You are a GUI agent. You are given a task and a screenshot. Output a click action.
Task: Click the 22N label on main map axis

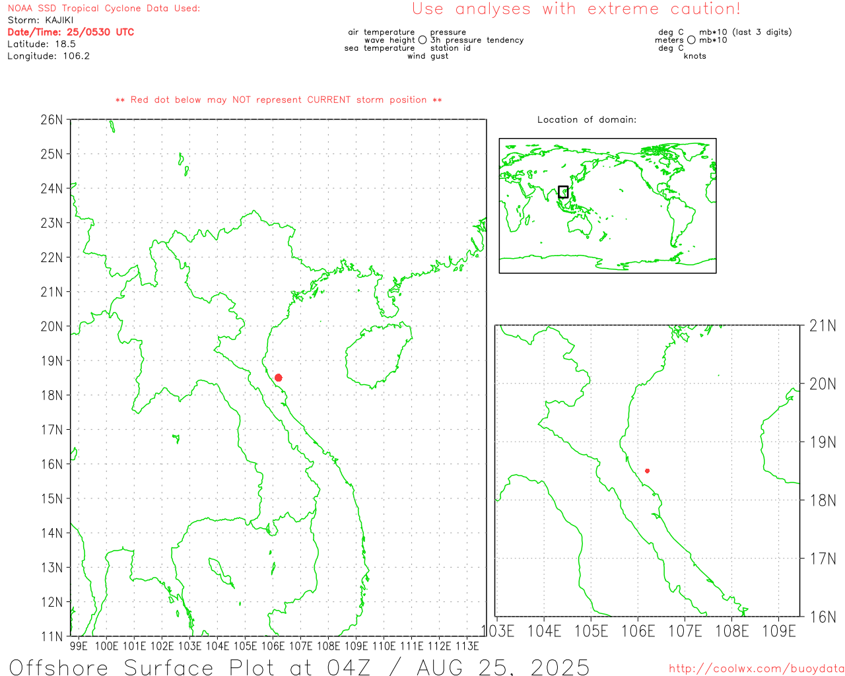click(51, 257)
